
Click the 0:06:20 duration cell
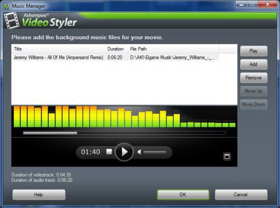tap(115, 58)
